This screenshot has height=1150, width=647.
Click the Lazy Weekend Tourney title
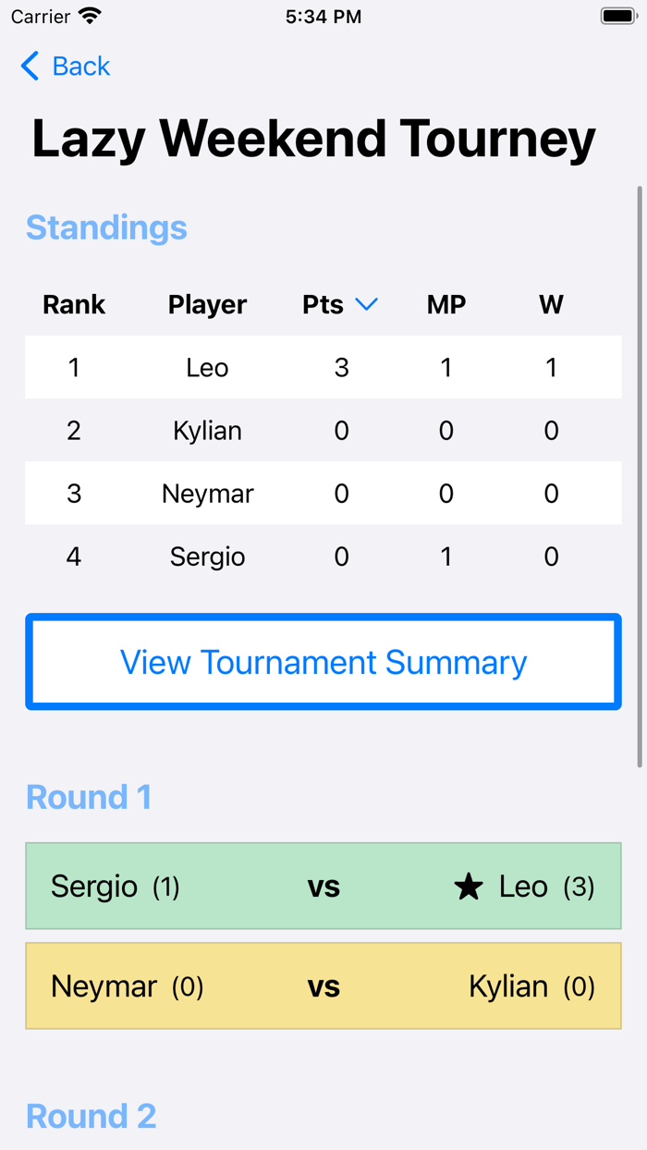[313, 138]
